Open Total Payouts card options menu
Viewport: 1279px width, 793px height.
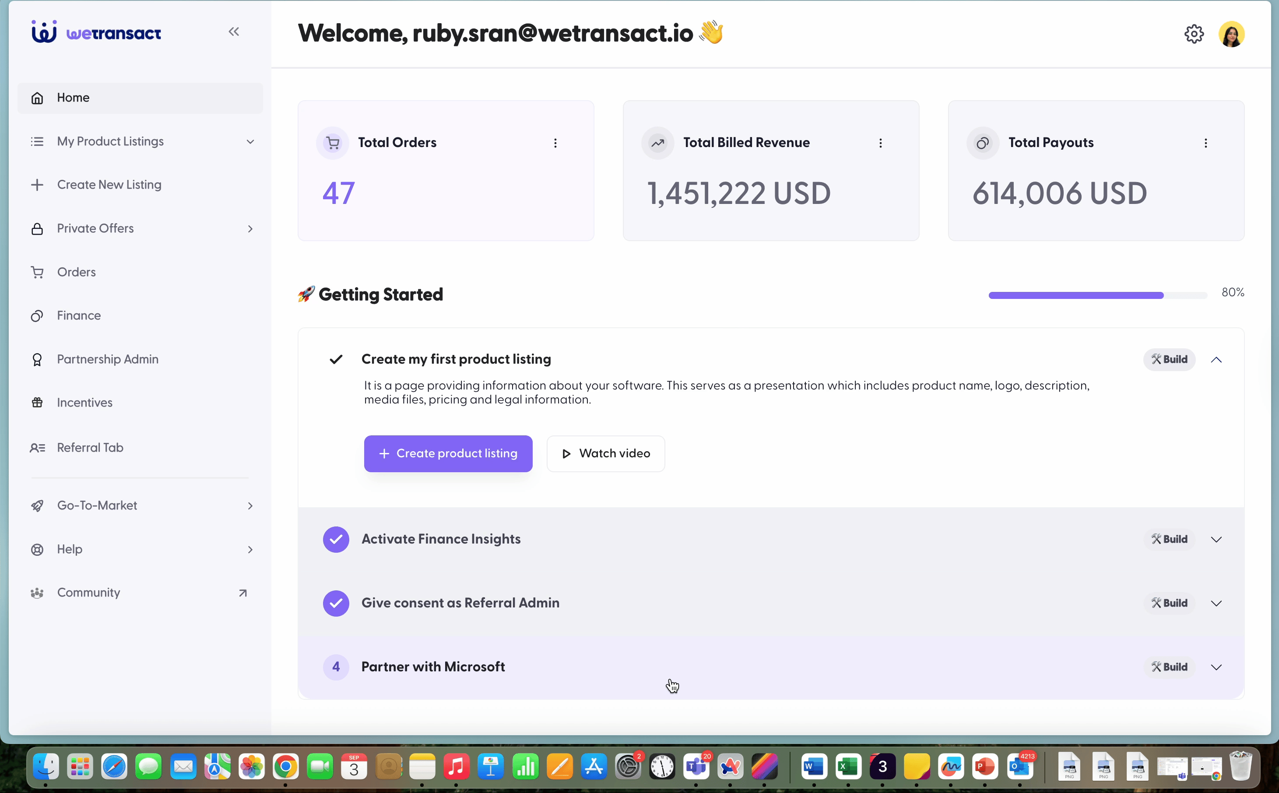1205,143
